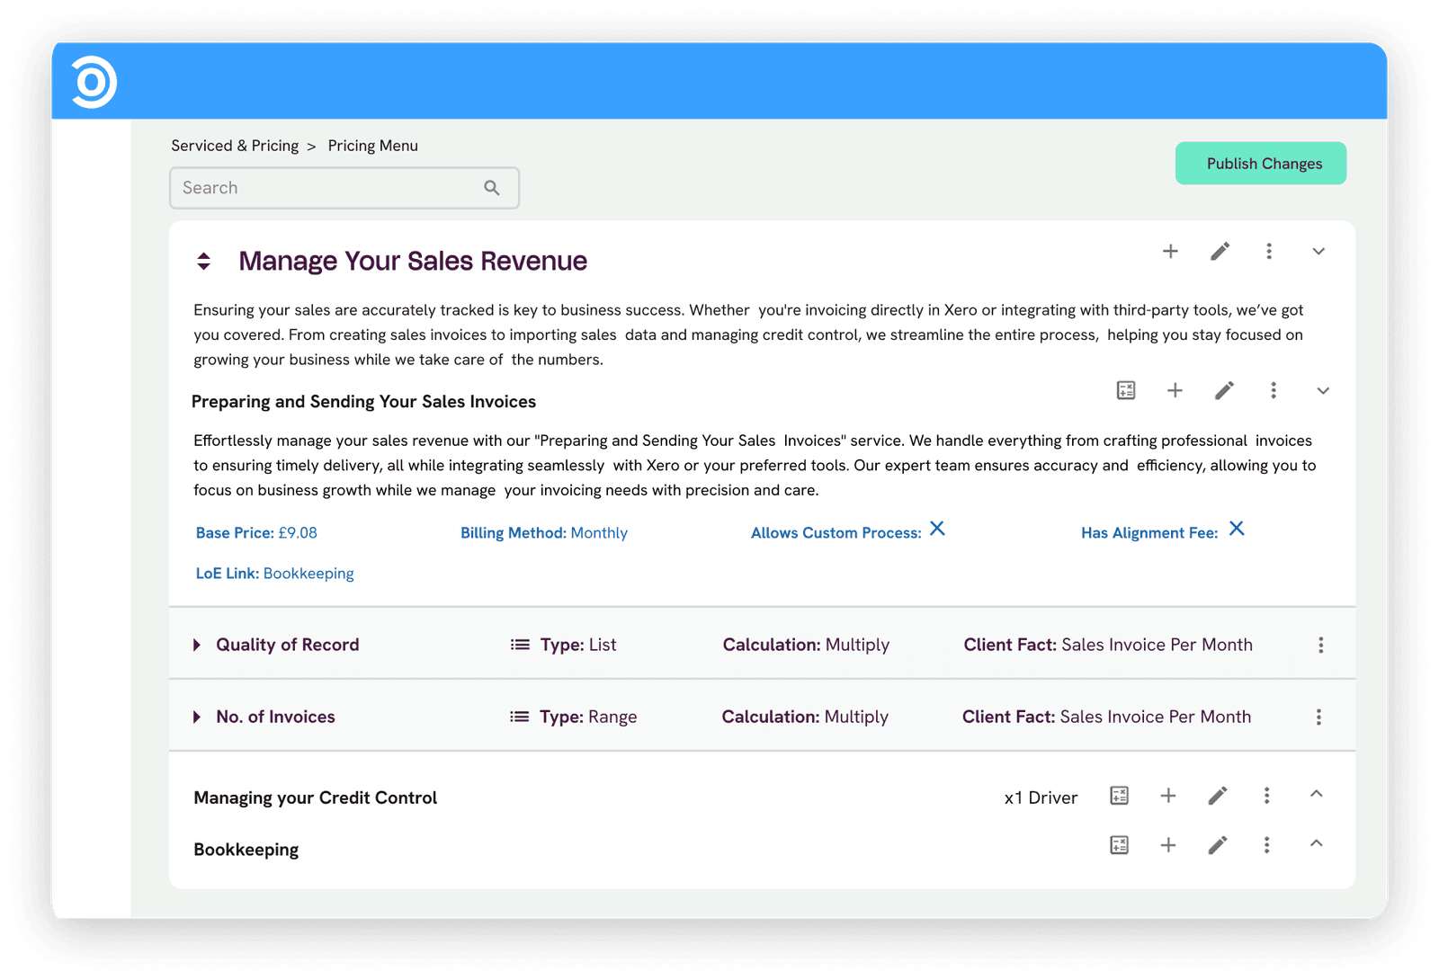Open calculator for Preparing and Sending Your Sales Invoices
The width and height of the screenshot is (1439, 980).
point(1126,390)
